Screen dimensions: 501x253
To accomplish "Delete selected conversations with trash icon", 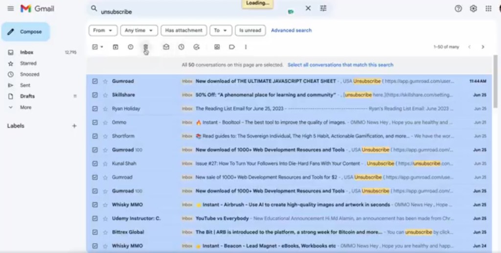I will 145,47.
